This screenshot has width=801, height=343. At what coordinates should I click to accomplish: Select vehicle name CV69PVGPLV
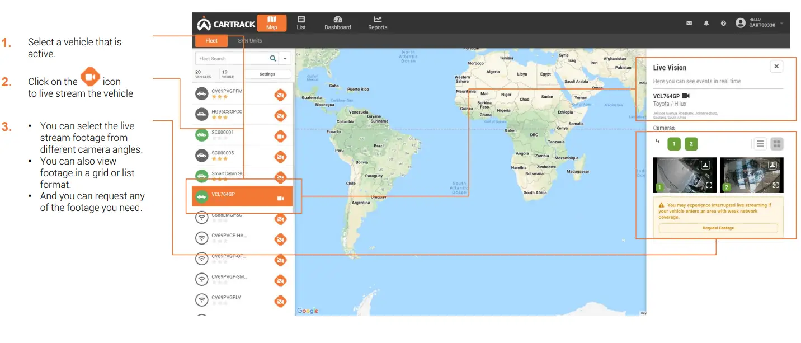(x=226, y=297)
